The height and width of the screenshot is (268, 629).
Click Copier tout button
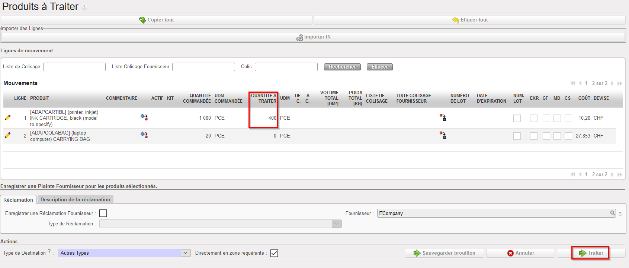156,20
